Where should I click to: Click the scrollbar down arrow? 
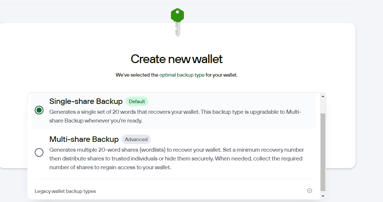point(323,196)
